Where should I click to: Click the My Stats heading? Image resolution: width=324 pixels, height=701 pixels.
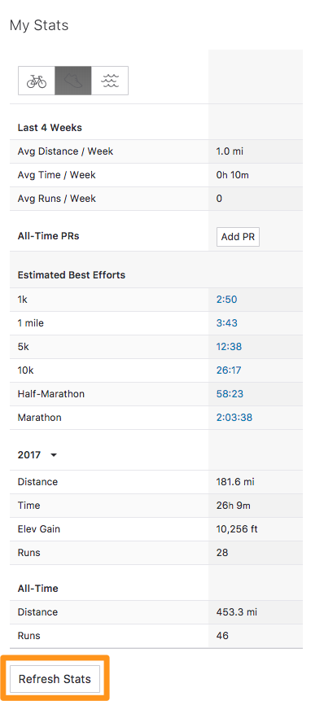[x=39, y=25]
